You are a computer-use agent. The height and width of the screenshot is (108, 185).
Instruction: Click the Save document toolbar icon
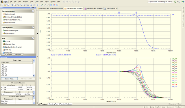[x=8, y=5]
